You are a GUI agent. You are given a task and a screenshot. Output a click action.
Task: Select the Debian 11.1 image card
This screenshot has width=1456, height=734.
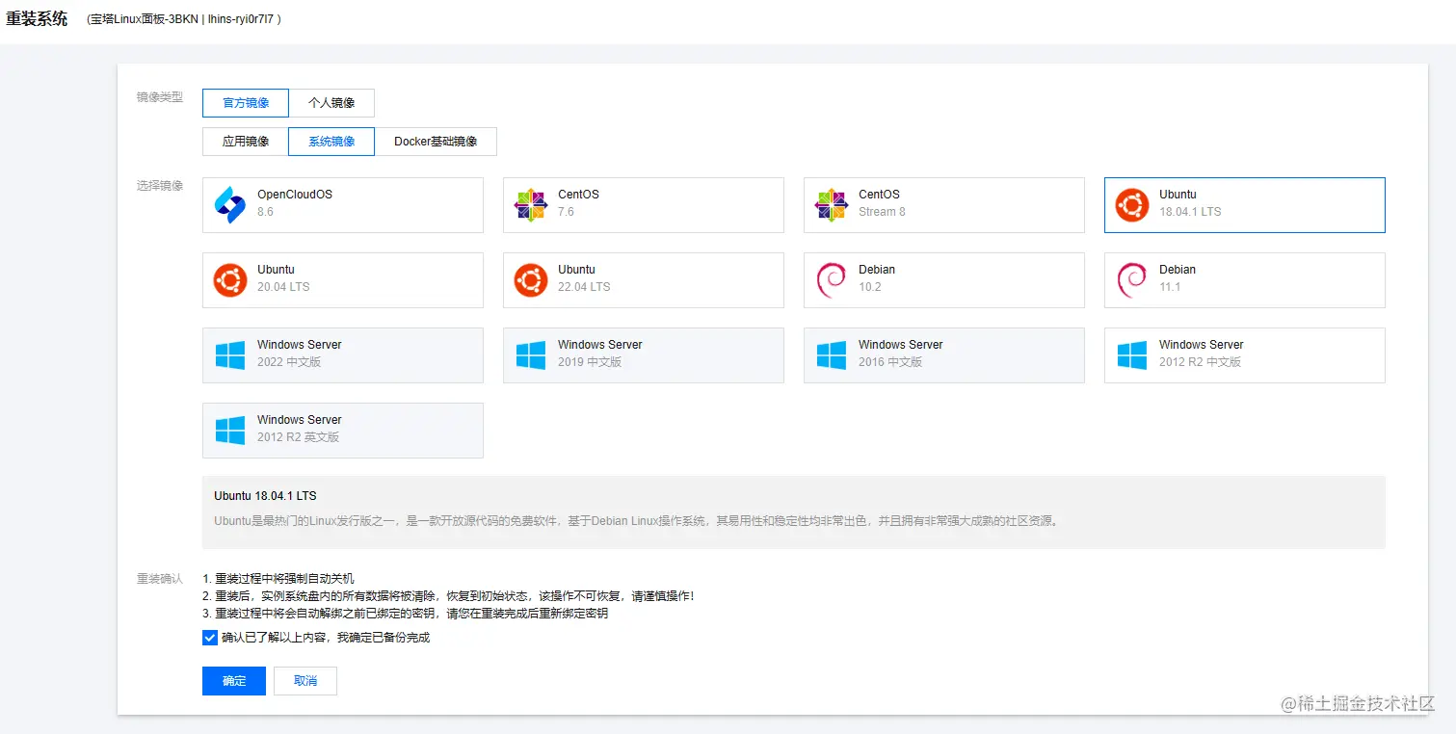pyautogui.click(x=1245, y=280)
